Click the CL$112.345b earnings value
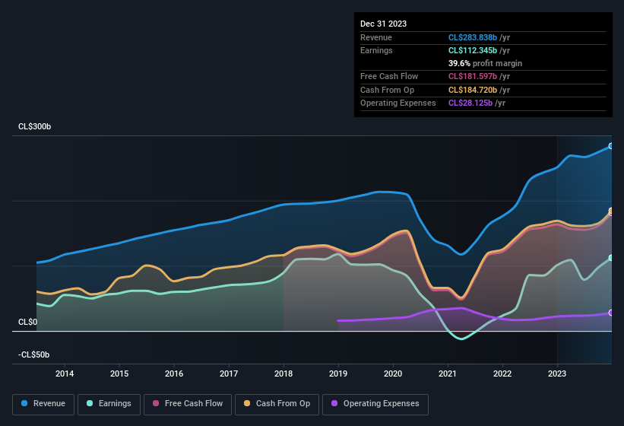The image size is (624, 426). point(473,50)
